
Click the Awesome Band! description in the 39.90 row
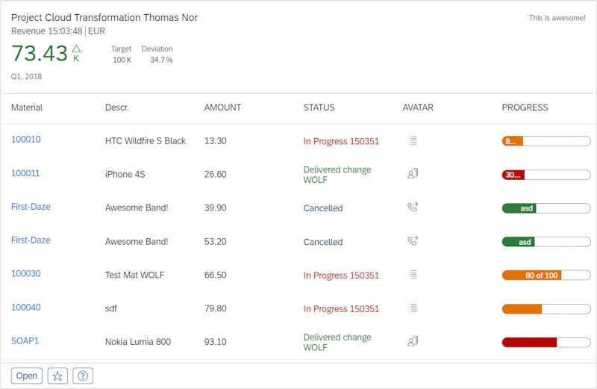click(x=137, y=208)
